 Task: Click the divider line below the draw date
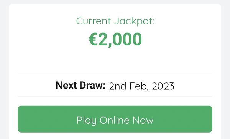point(115,96)
